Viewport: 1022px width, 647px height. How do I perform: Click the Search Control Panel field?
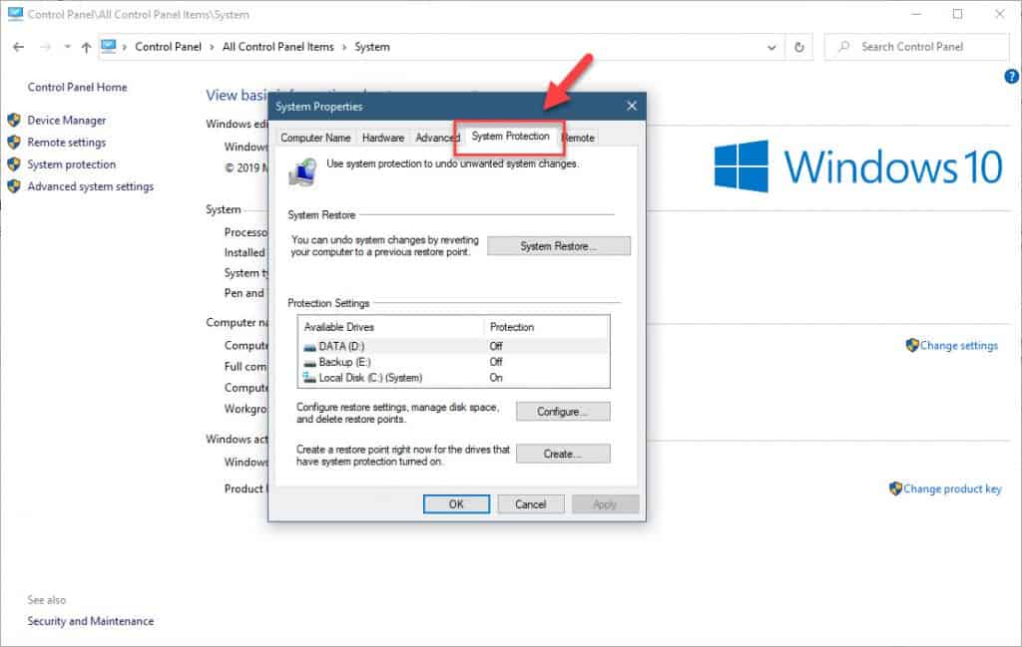coord(918,46)
